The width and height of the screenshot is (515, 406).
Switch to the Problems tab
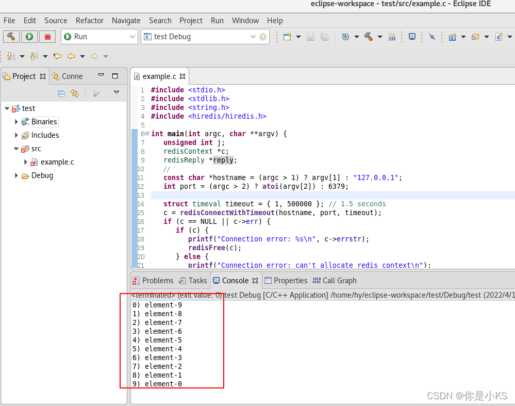(x=153, y=281)
